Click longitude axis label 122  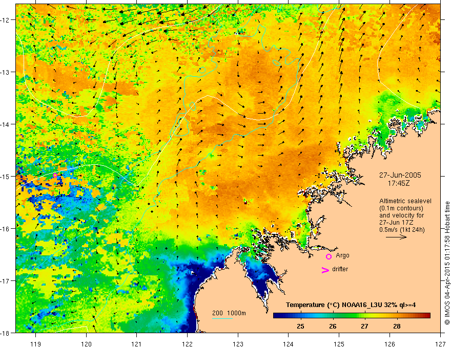187,344
